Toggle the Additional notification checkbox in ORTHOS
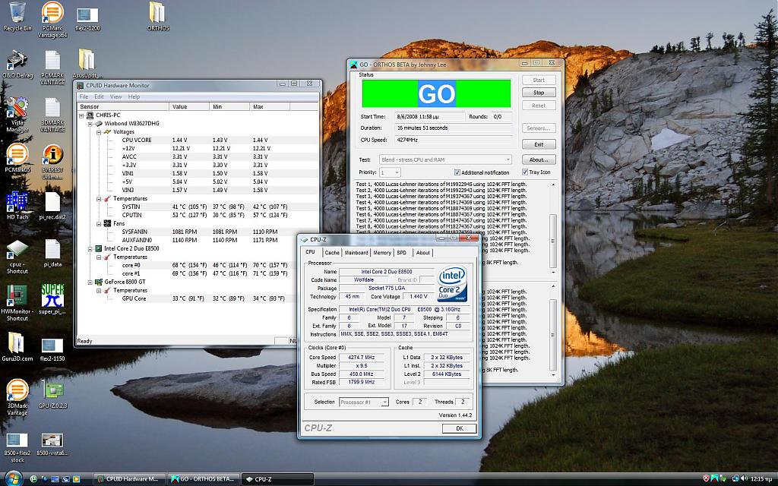 (457, 172)
